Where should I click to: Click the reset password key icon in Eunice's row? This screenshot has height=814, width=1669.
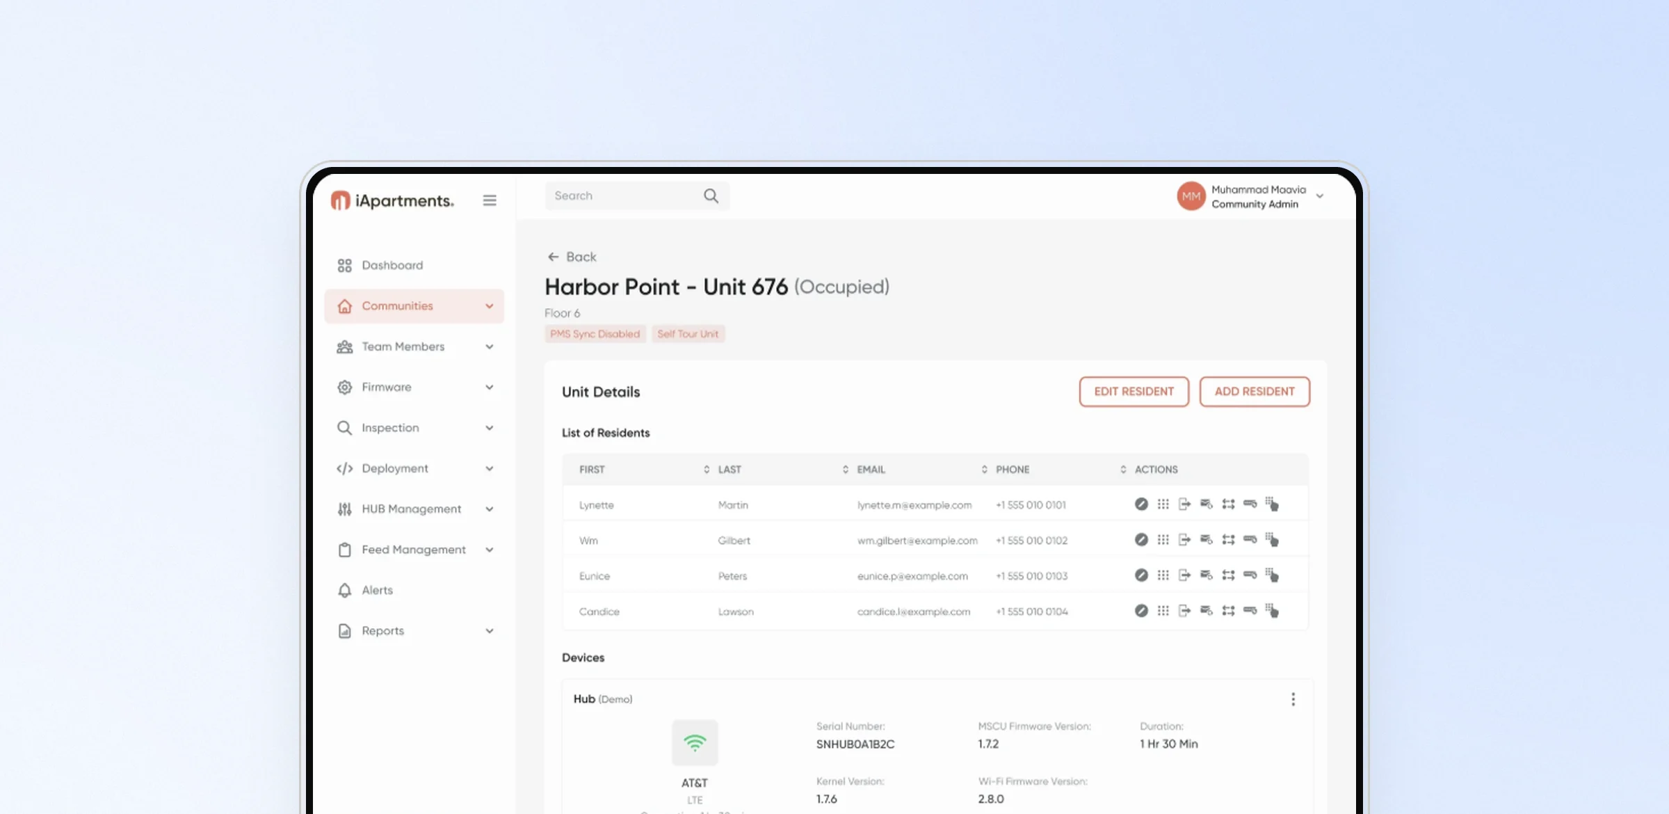click(x=1250, y=575)
